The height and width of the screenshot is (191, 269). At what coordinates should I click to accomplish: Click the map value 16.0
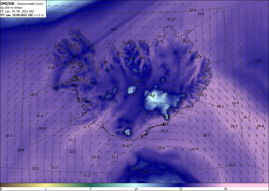click(x=146, y=171)
